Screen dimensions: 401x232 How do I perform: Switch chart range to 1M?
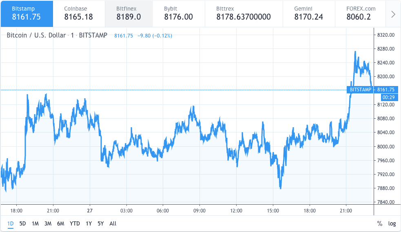click(35, 223)
